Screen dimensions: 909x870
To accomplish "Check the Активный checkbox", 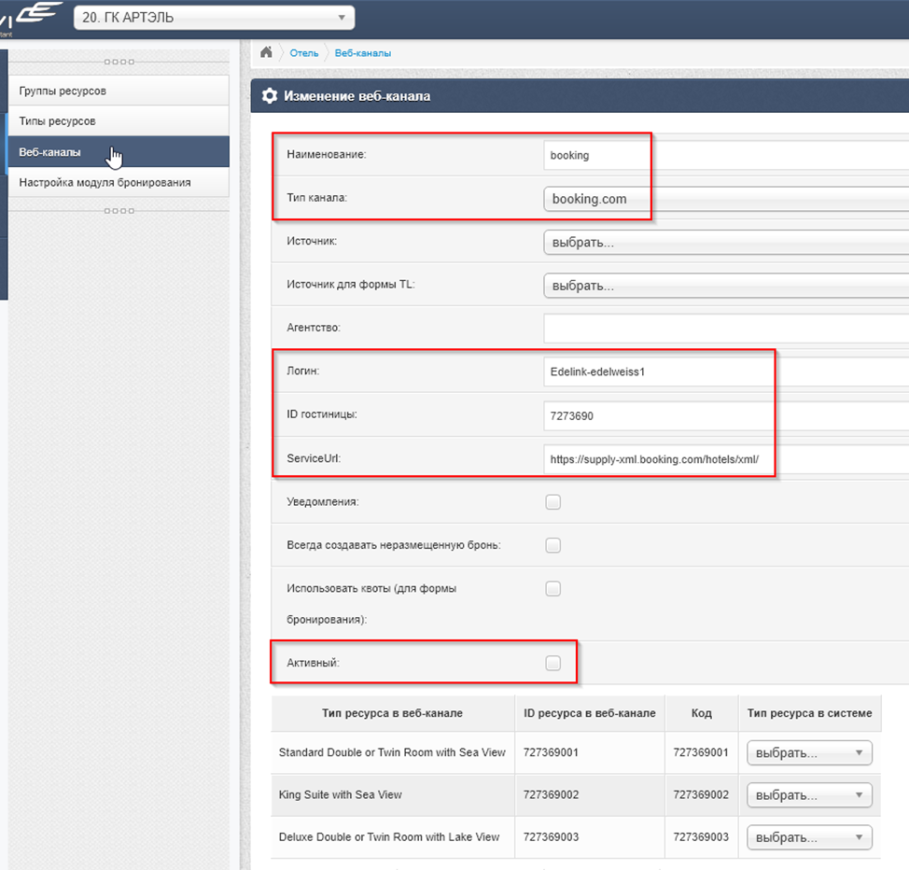I will point(553,663).
